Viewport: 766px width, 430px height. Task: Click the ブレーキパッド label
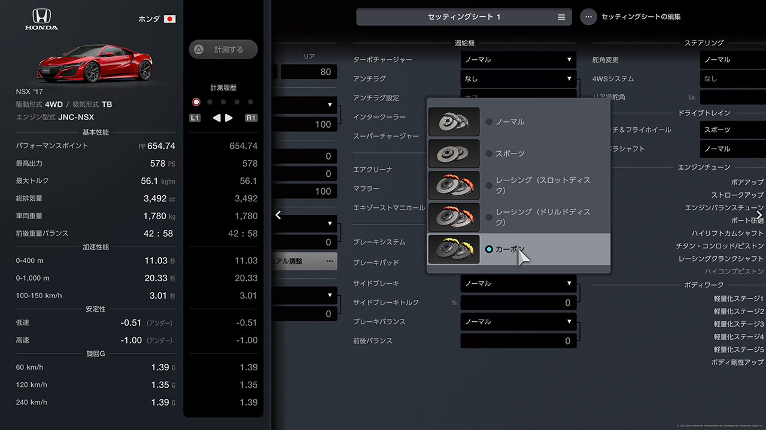point(376,263)
